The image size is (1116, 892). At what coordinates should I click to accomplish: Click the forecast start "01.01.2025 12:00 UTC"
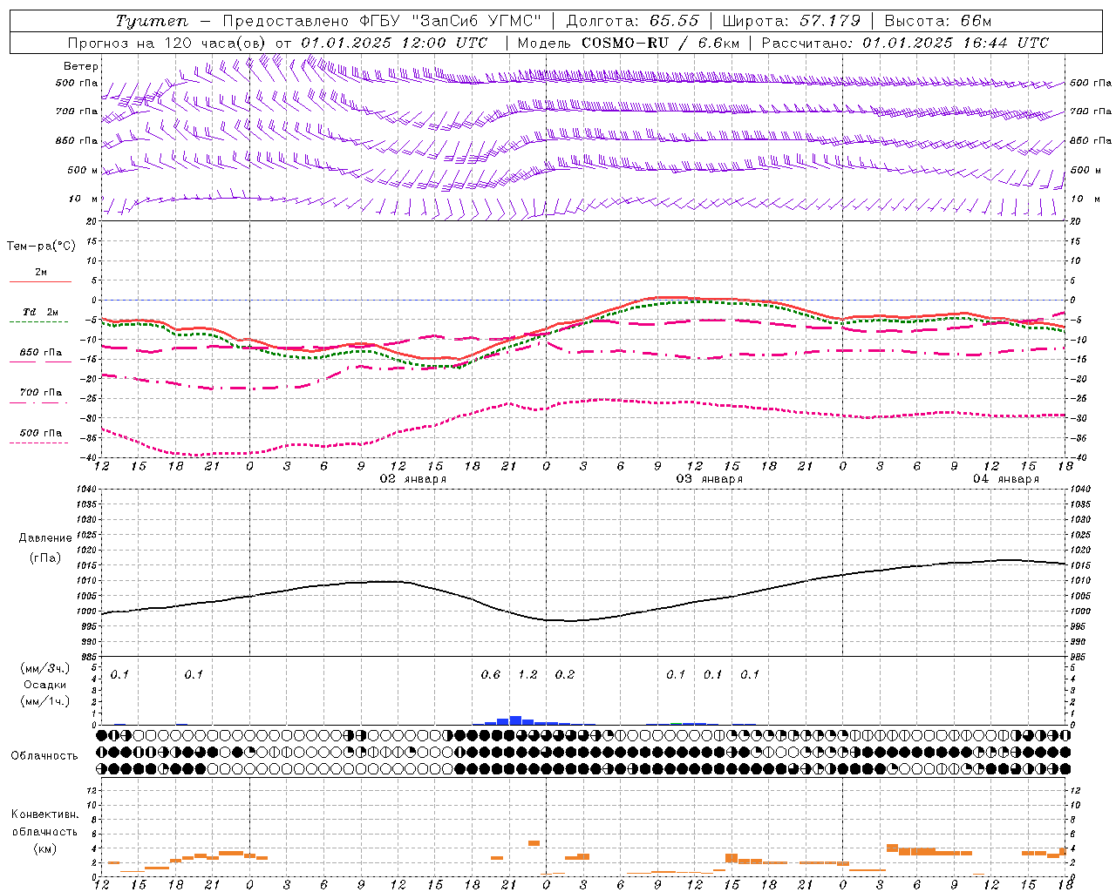(x=394, y=43)
